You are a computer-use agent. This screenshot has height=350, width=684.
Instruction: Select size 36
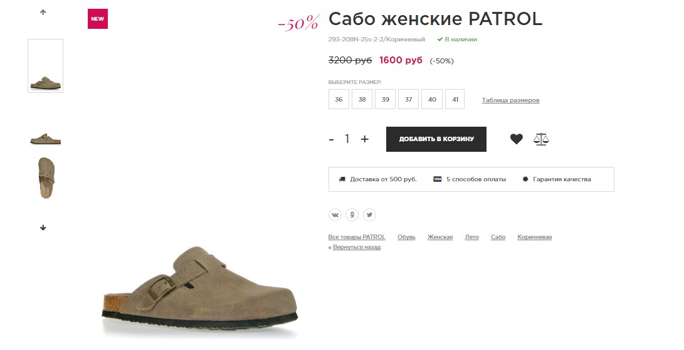click(339, 99)
